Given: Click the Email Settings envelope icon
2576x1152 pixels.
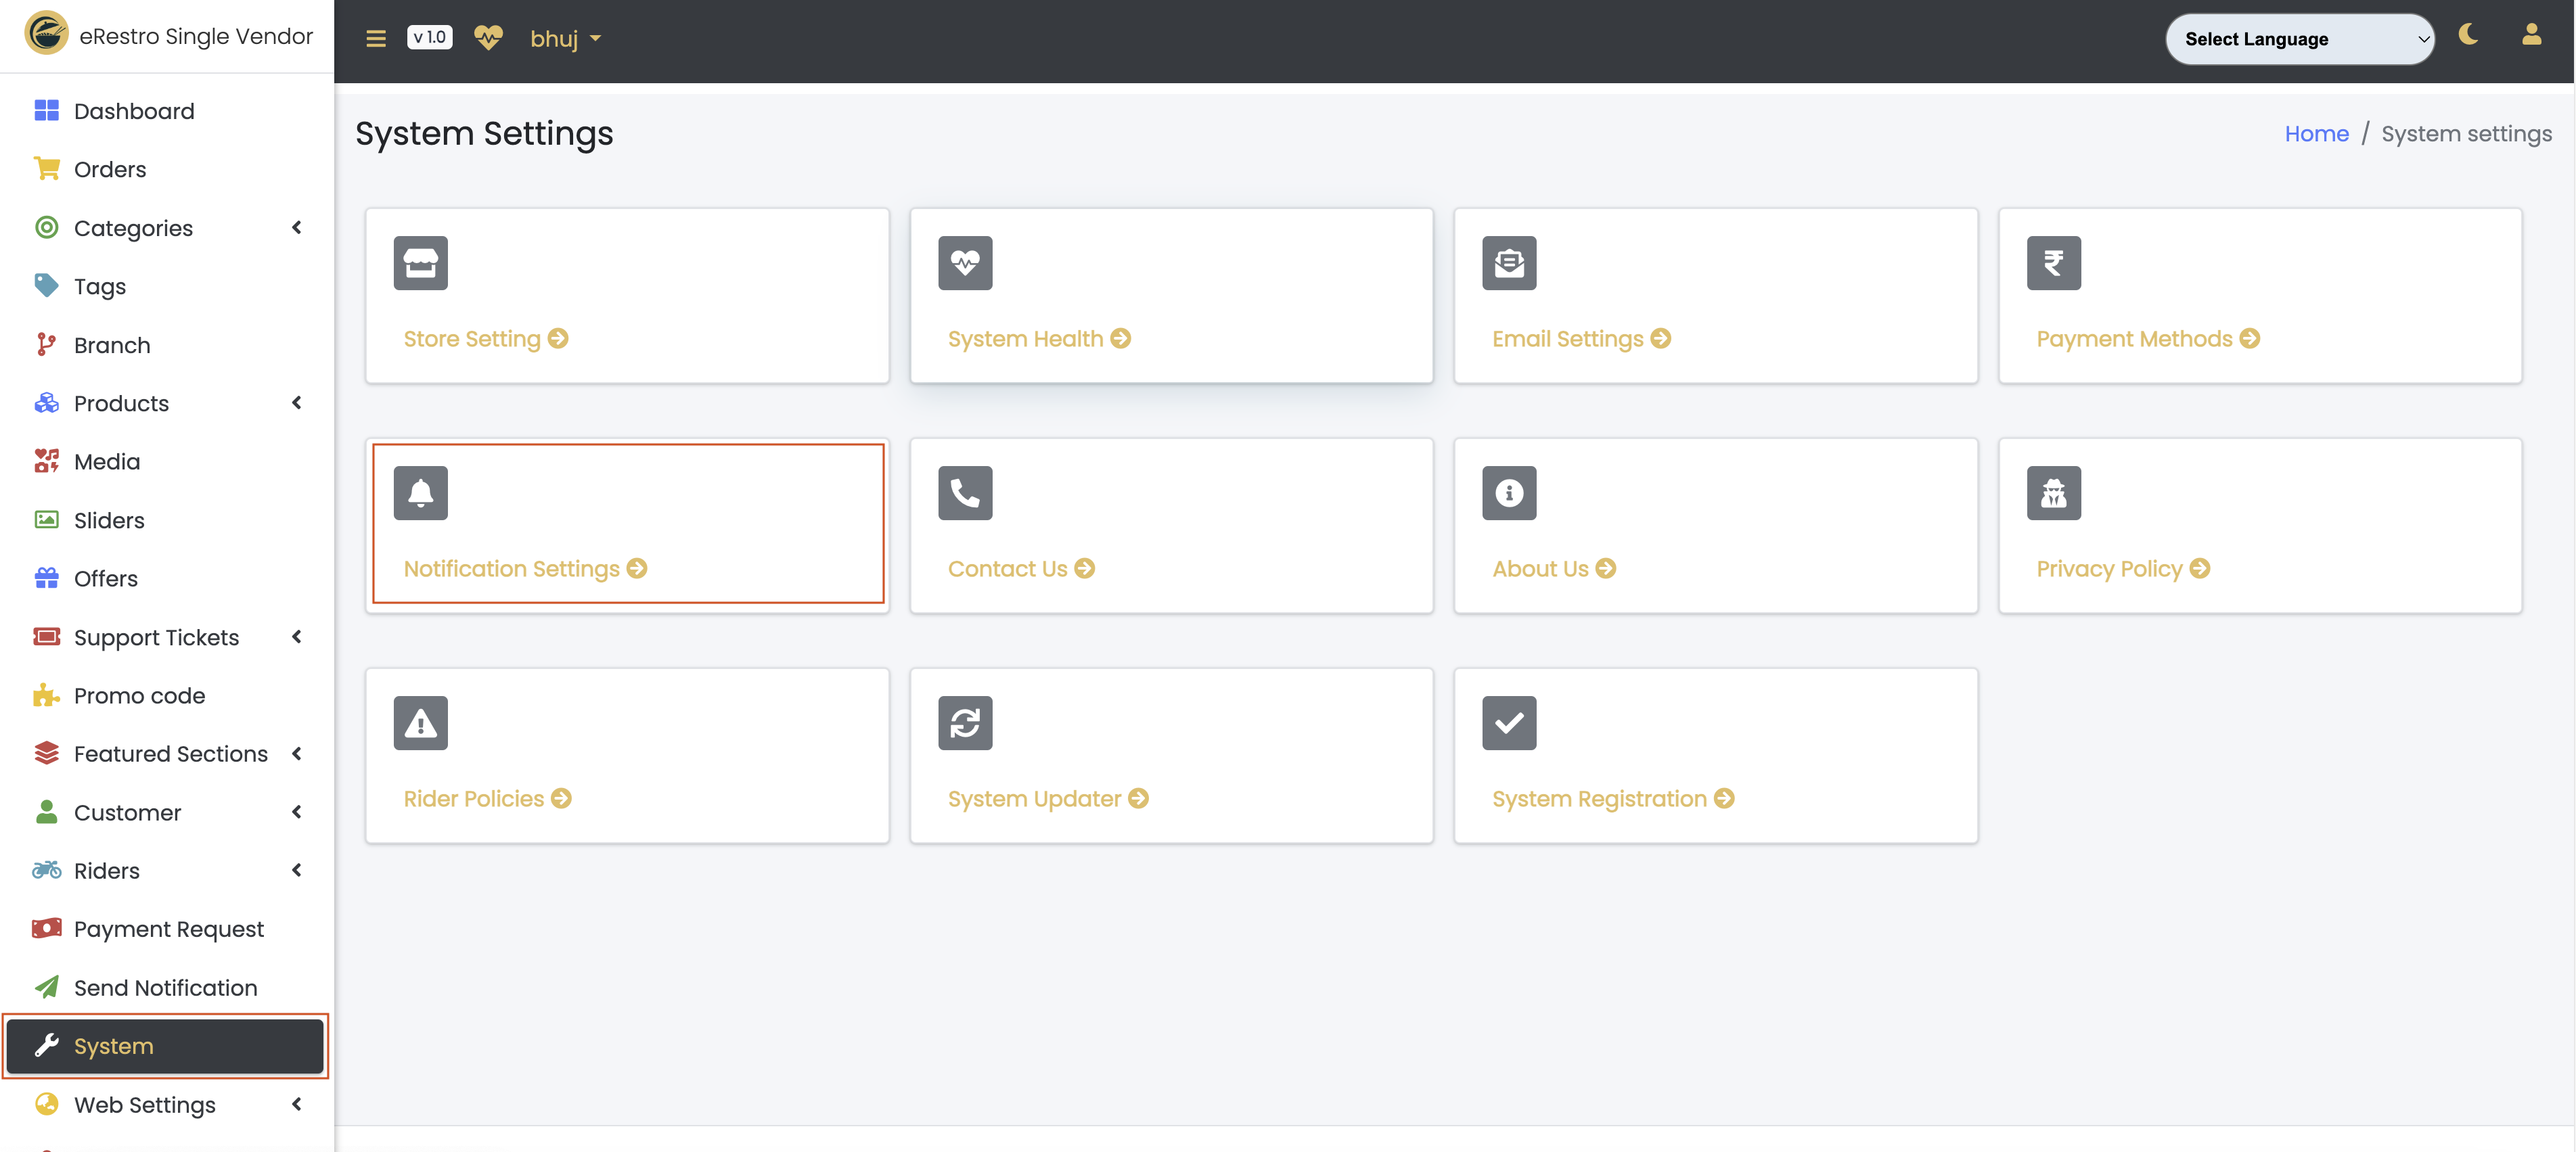Looking at the screenshot, I should click(x=1508, y=263).
